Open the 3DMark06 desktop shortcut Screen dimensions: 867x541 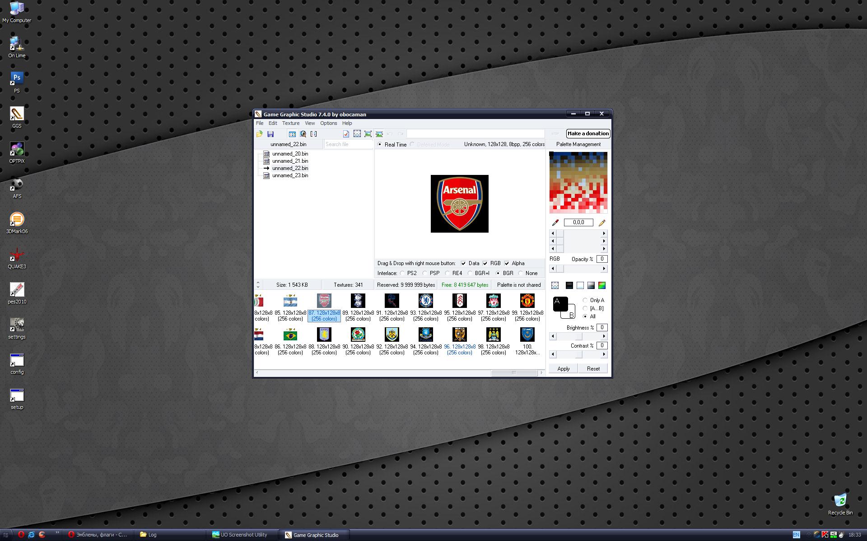click(17, 223)
